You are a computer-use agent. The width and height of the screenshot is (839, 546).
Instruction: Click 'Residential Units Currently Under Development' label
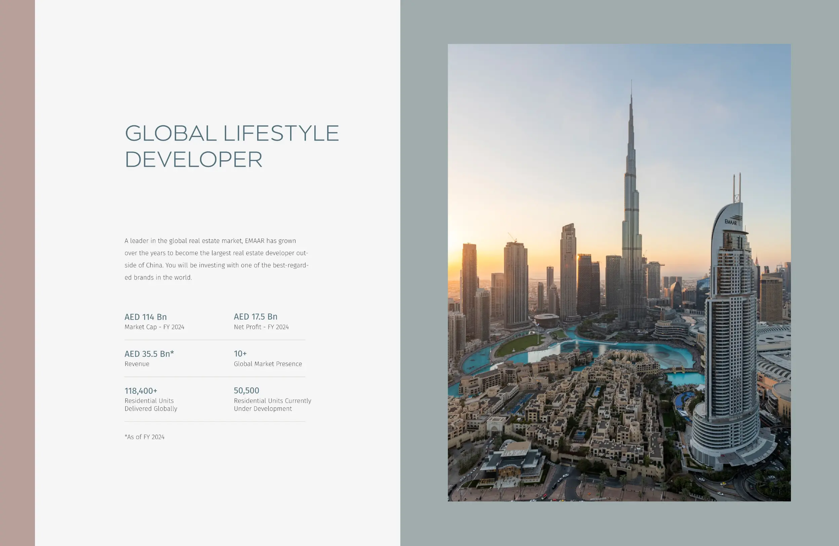[273, 405]
